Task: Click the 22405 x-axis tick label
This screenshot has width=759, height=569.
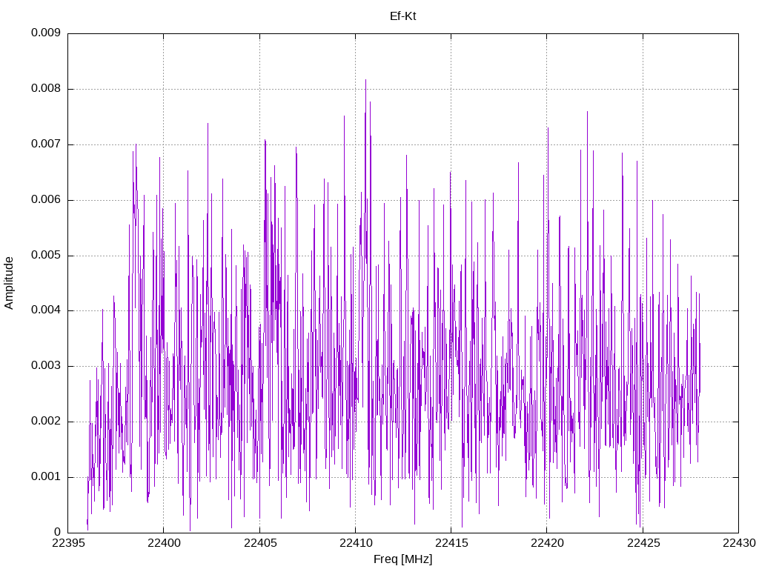Action: (x=259, y=543)
